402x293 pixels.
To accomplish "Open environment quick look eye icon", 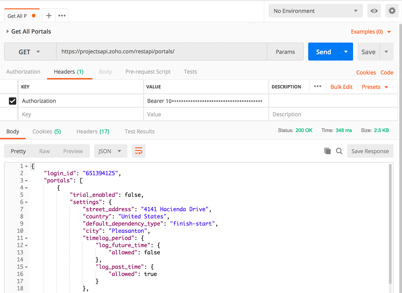I will point(374,11).
